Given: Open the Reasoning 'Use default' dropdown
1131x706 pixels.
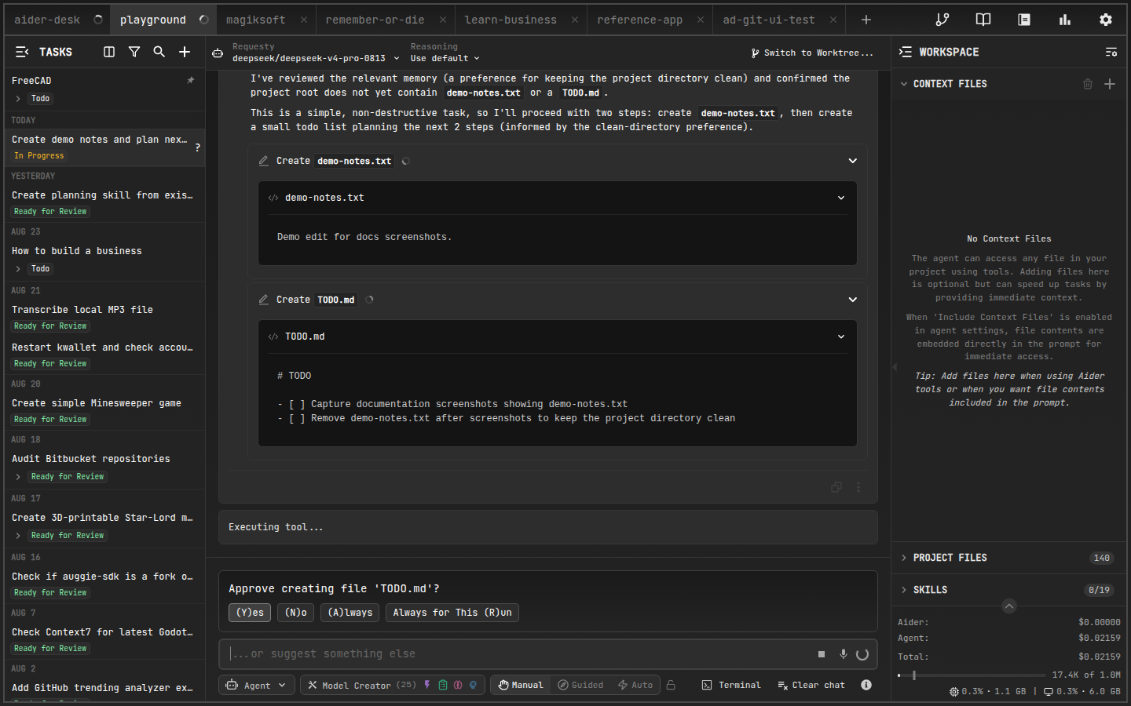Looking at the screenshot, I should [x=445, y=58].
